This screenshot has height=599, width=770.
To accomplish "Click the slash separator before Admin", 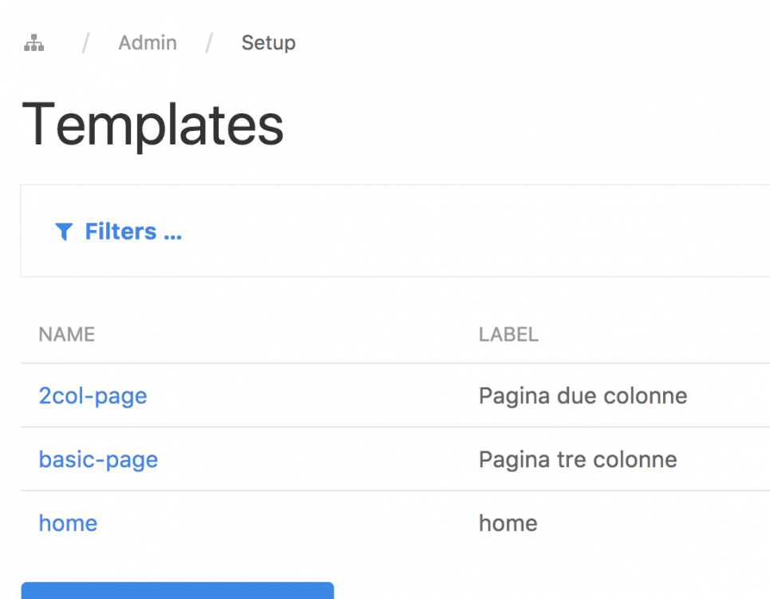I will coord(85,42).
